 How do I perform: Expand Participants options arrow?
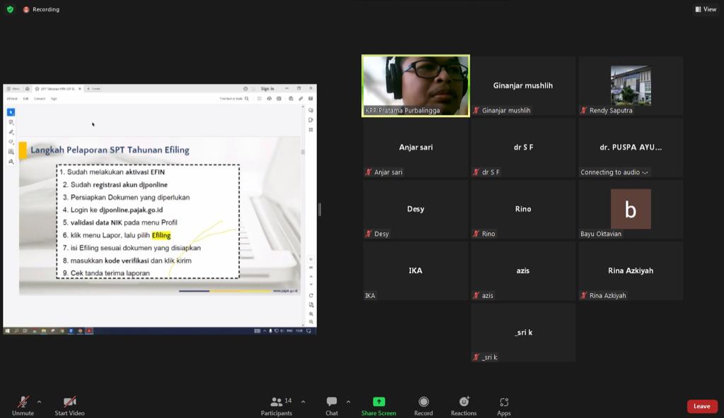tap(303, 402)
